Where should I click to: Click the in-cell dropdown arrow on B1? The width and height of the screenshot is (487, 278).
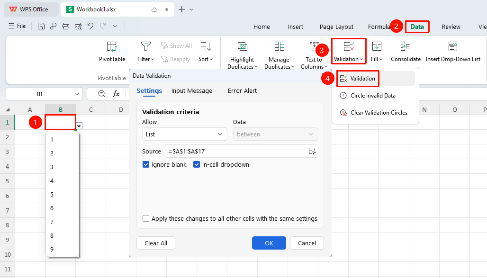(79, 126)
